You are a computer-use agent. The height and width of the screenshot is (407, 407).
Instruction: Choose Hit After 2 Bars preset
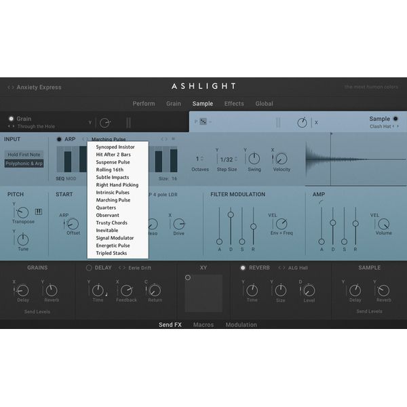tap(118, 155)
